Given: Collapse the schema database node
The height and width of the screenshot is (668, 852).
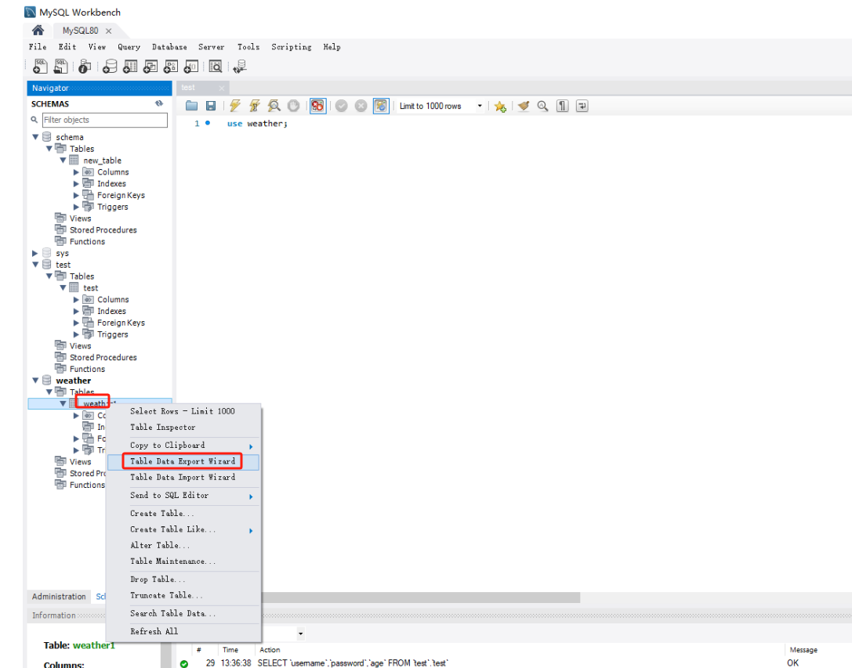Looking at the screenshot, I should [35, 137].
